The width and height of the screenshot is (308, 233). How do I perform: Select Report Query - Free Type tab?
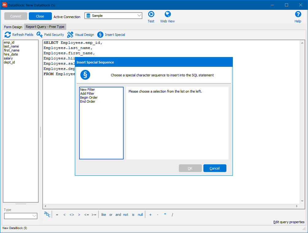click(45, 27)
